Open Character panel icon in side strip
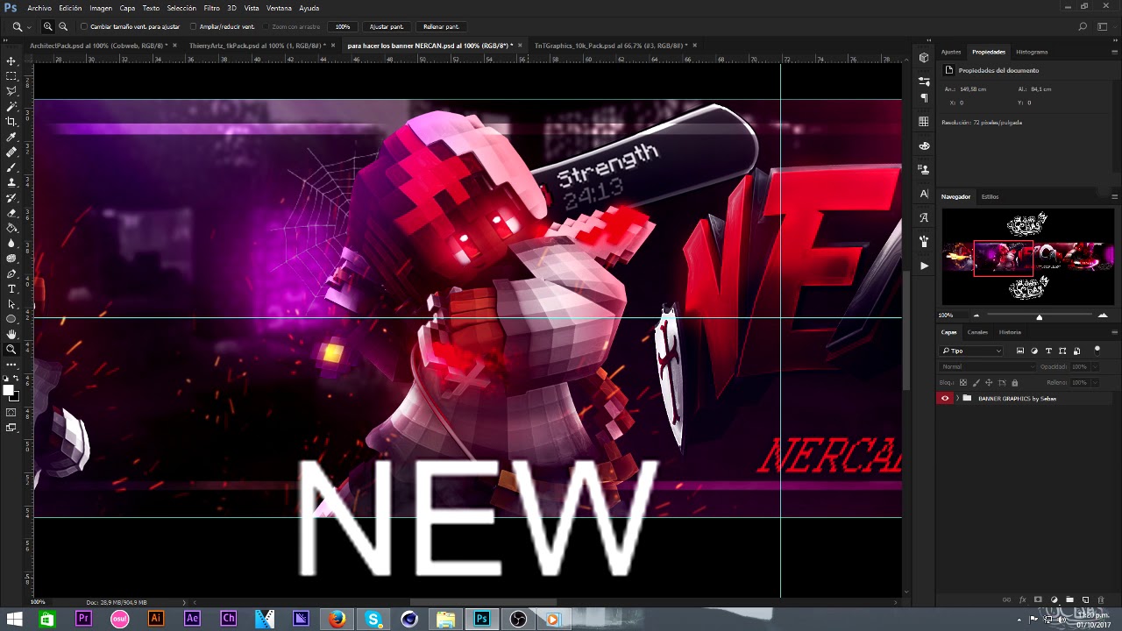The image size is (1122, 631). (x=924, y=194)
